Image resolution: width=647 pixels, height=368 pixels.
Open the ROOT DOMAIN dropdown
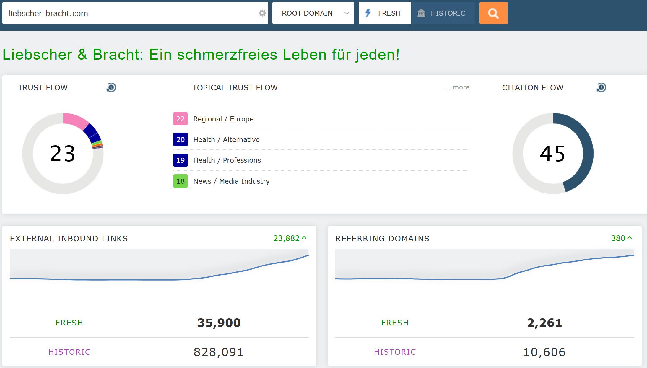(313, 13)
